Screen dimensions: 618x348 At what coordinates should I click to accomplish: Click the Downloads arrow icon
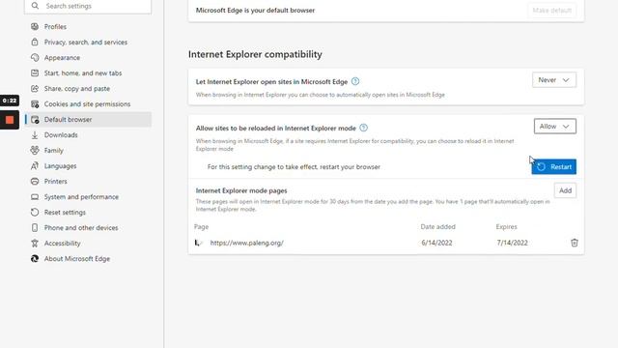[x=35, y=135]
